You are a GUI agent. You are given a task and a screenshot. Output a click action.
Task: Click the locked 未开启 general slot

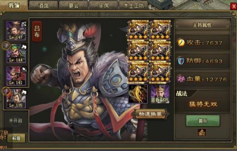(x=16, y=121)
